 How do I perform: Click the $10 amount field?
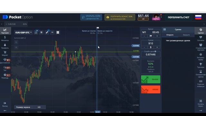click(x=151, y=43)
